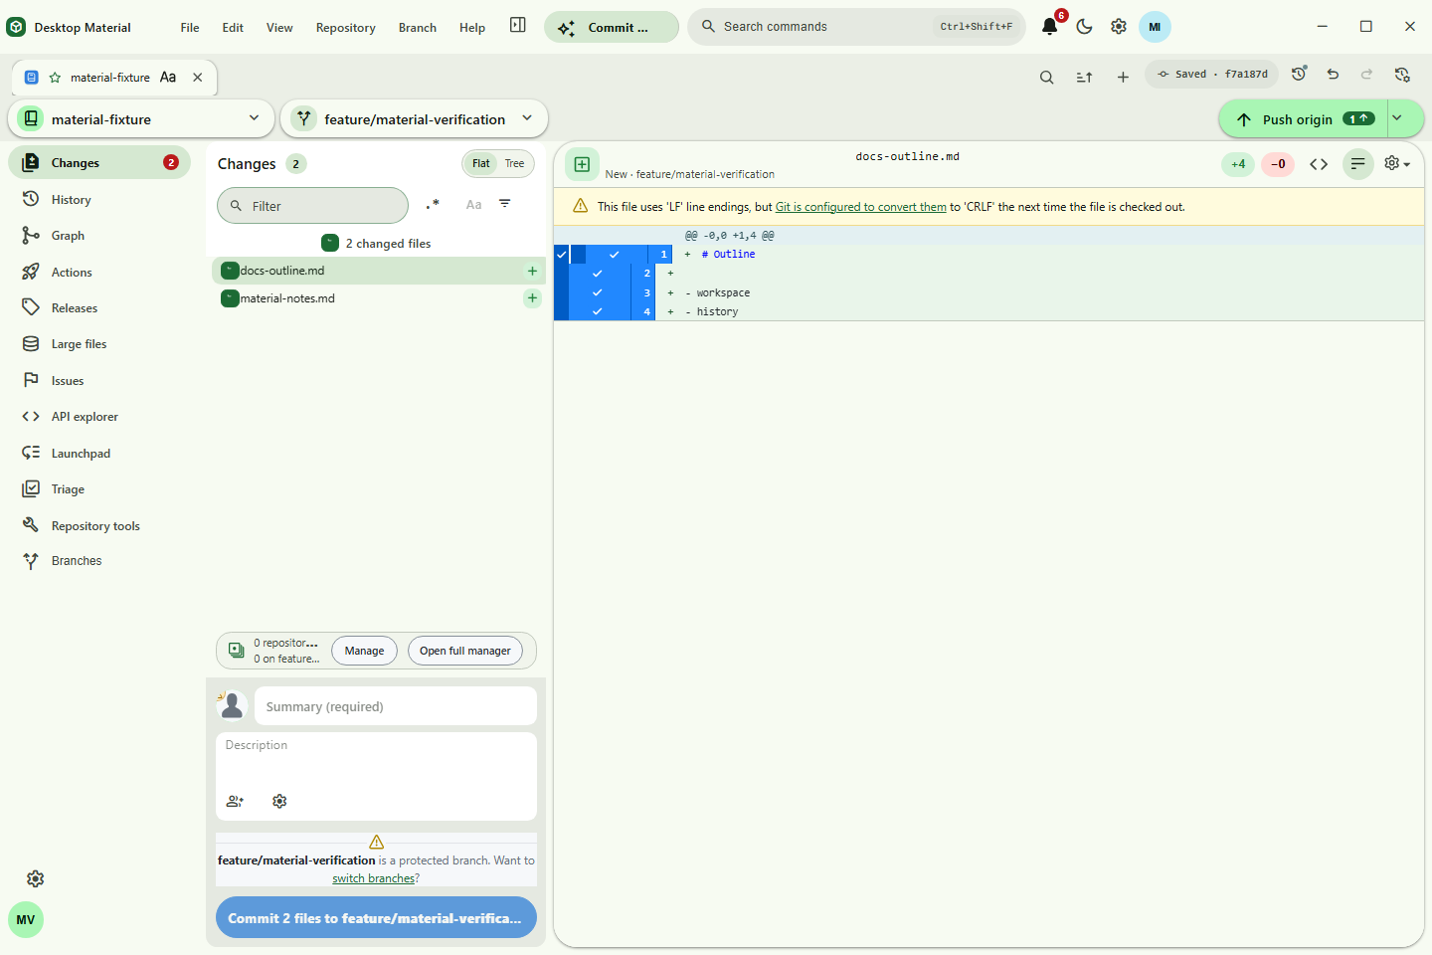Image resolution: width=1432 pixels, height=955 pixels.
Task: Click the side panel layout icon beside Help
Action: pyautogui.click(x=518, y=25)
